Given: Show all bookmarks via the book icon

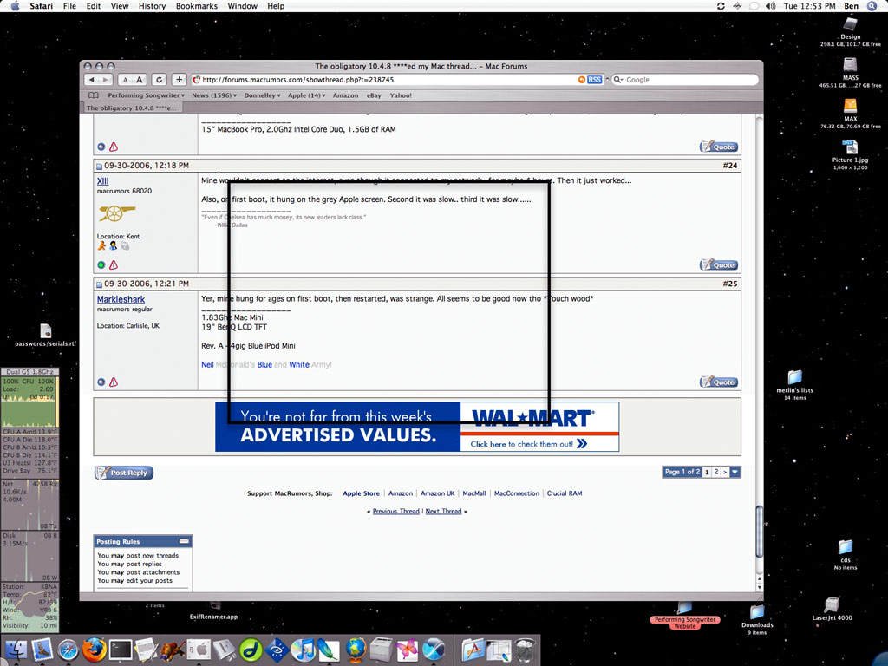Looking at the screenshot, I should 94,95.
